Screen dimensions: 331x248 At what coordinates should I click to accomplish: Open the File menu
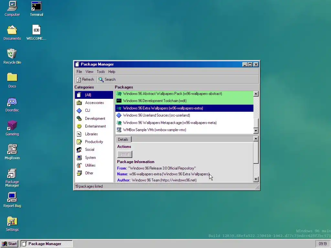tap(79, 72)
